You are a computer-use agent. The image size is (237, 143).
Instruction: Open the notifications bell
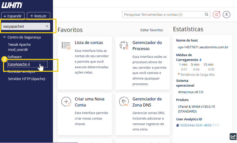[x=216, y=15]
